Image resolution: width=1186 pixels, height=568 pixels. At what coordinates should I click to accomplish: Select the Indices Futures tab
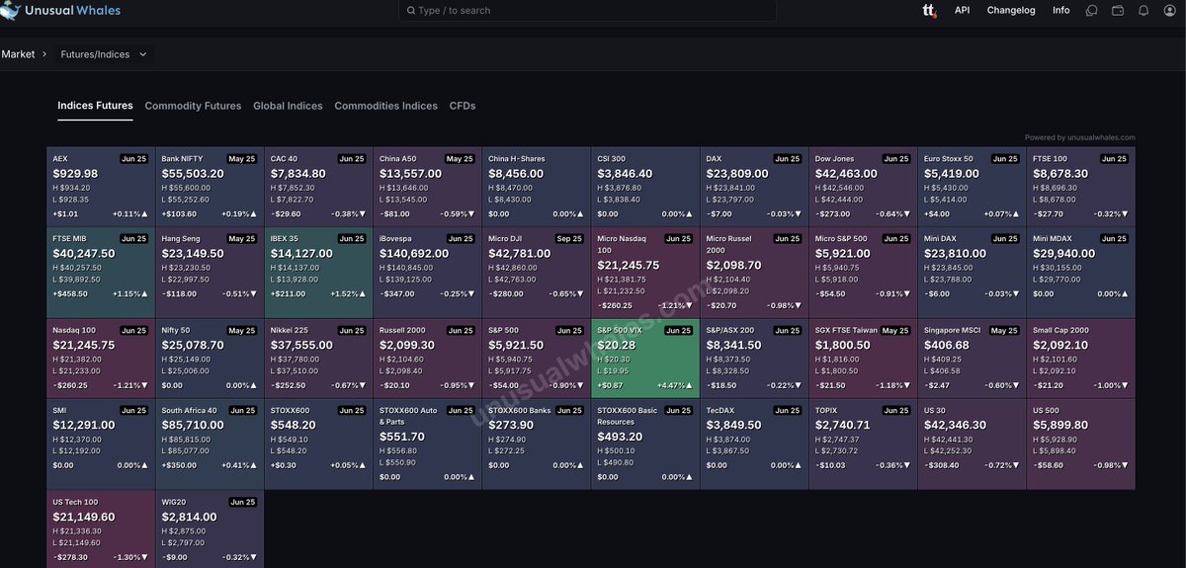(95, 106)
